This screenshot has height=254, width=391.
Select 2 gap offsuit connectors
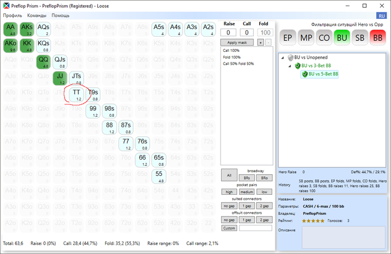[x=264, y=219]
